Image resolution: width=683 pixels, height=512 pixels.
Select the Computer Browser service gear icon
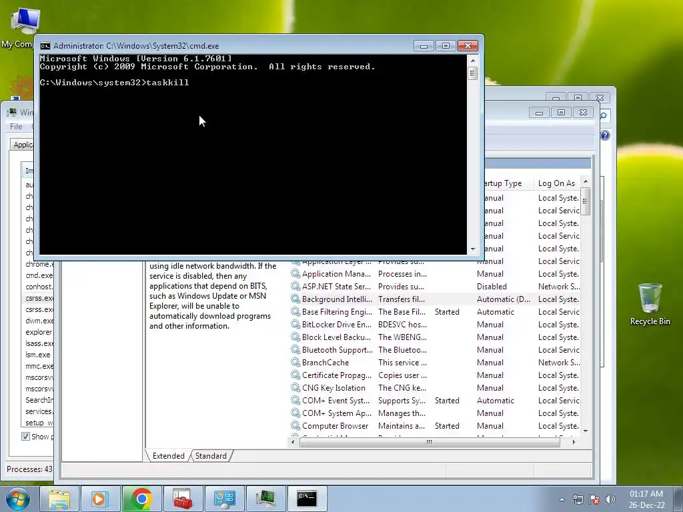pyautogui.click(x=295, y=426)
